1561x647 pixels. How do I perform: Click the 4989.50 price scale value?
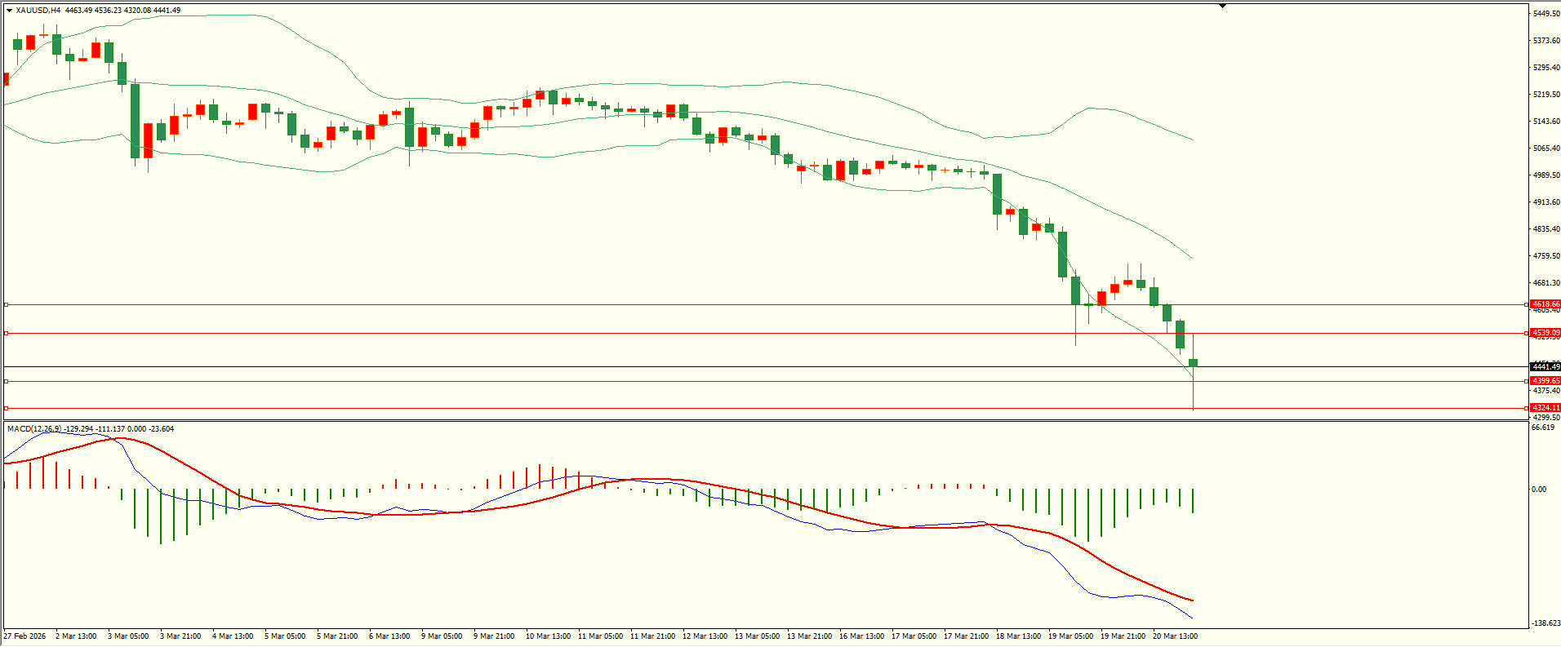[1545, 175]
